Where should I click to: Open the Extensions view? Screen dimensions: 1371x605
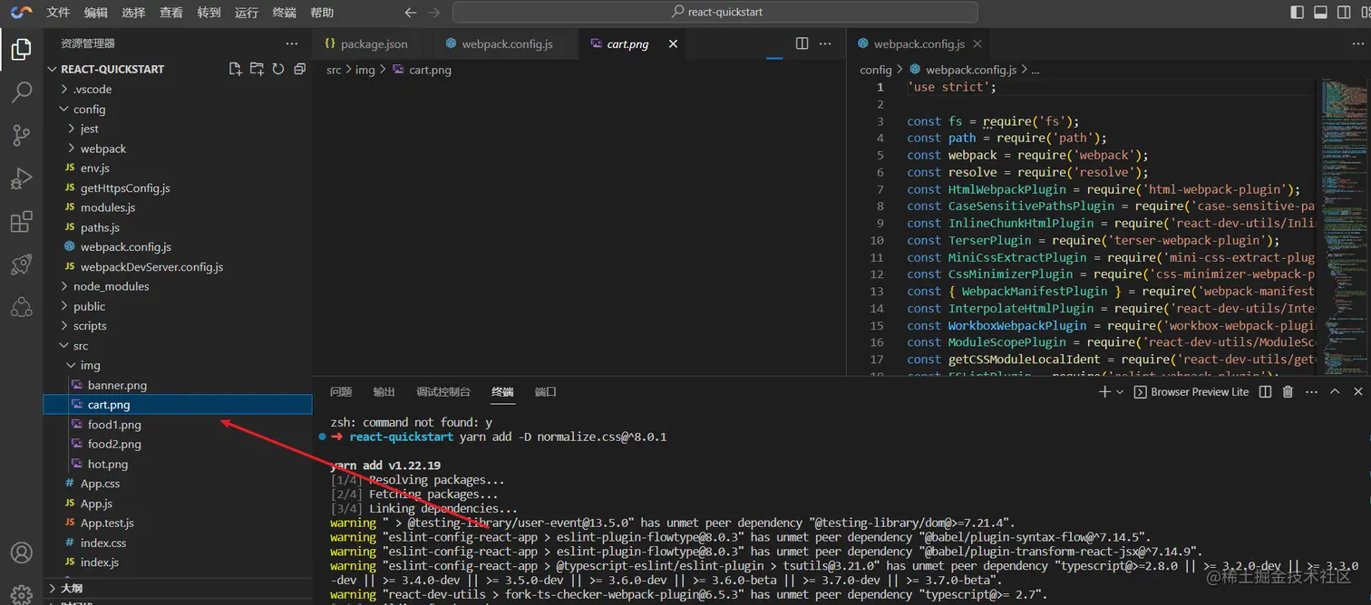point(22,222)
